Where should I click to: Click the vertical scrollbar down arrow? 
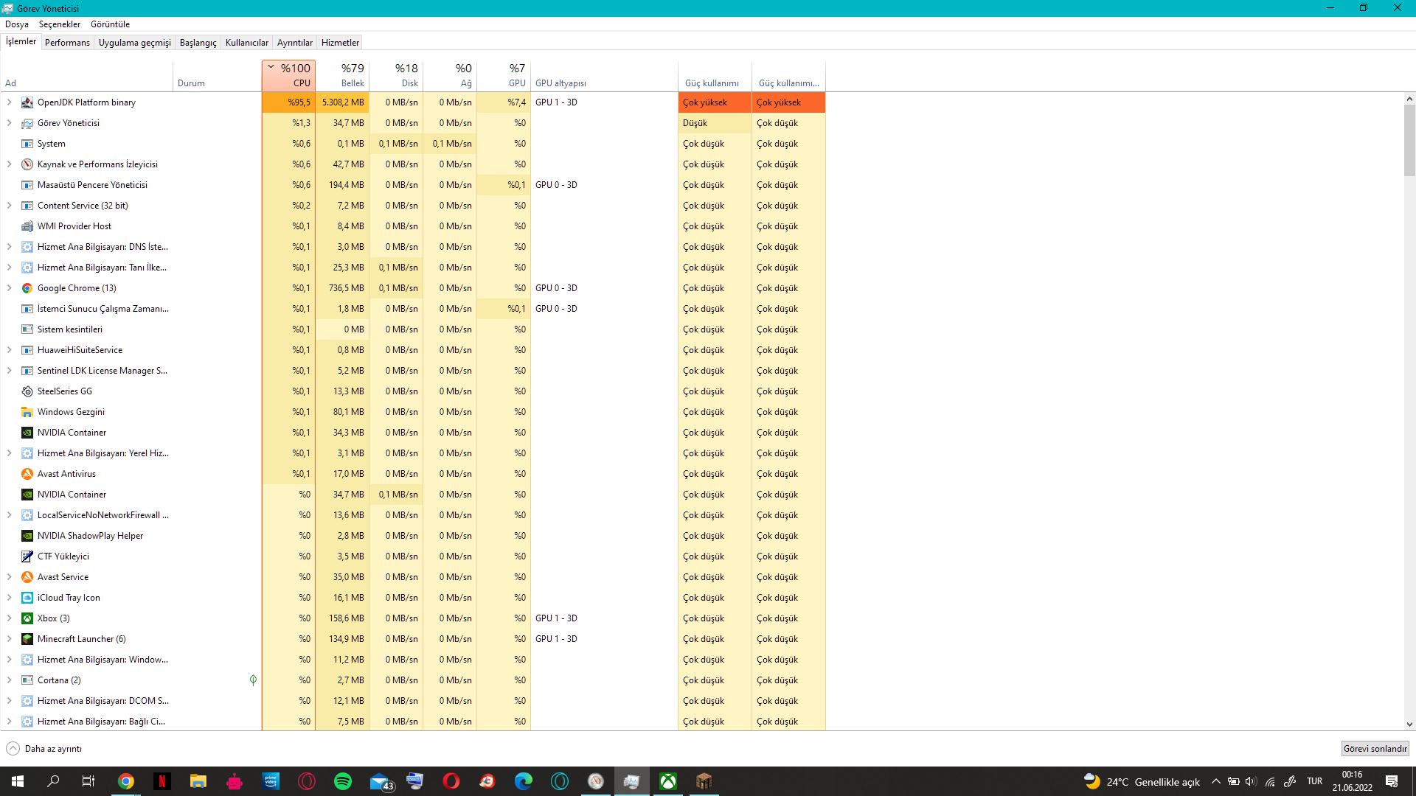point(1409,725)
